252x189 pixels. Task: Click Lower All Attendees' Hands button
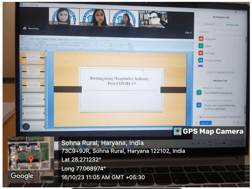(220, 72)
